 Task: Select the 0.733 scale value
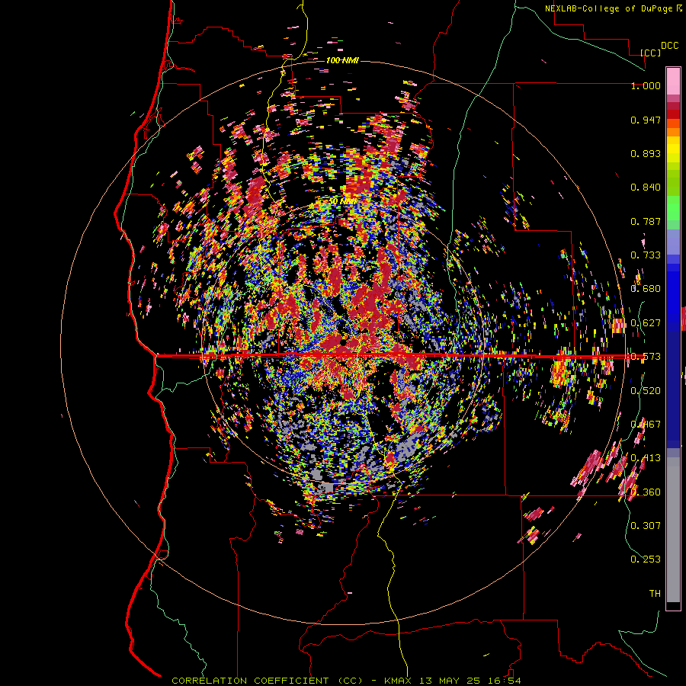tap(646, 255)
